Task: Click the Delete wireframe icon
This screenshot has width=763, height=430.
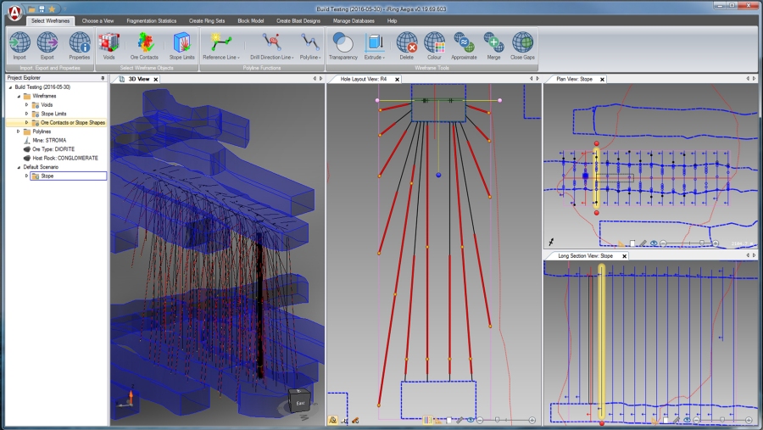Action: [407, 43]
